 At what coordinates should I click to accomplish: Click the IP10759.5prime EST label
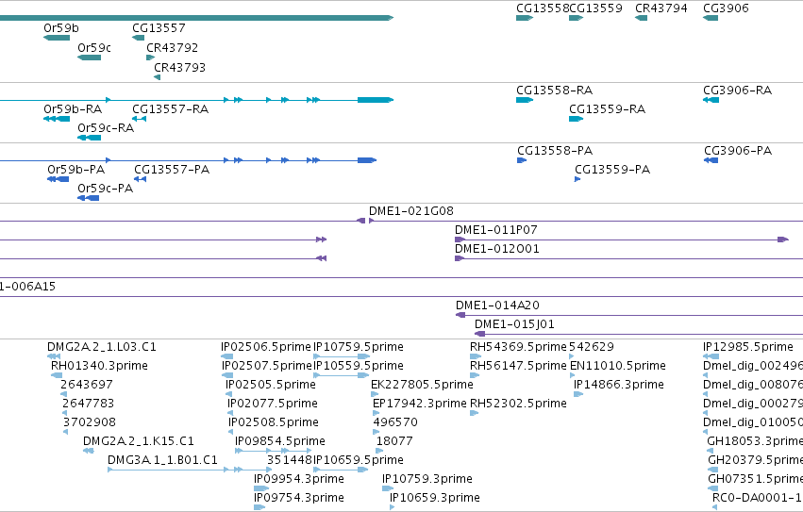coord(359,347)
